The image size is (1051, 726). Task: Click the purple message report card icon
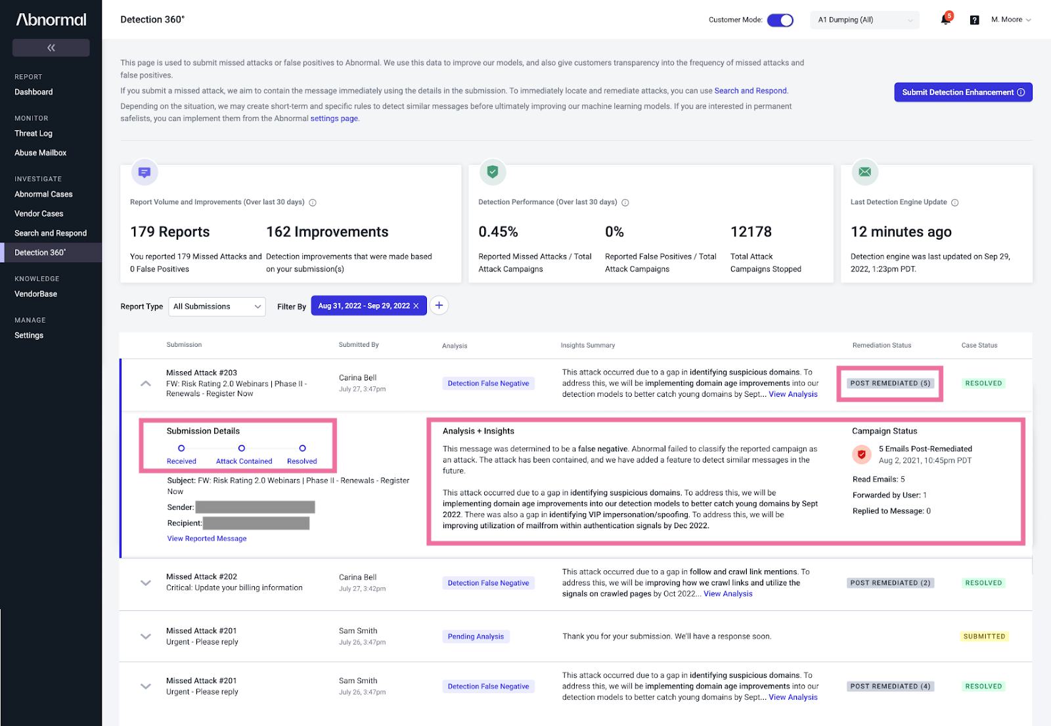[x=145, y=172]
